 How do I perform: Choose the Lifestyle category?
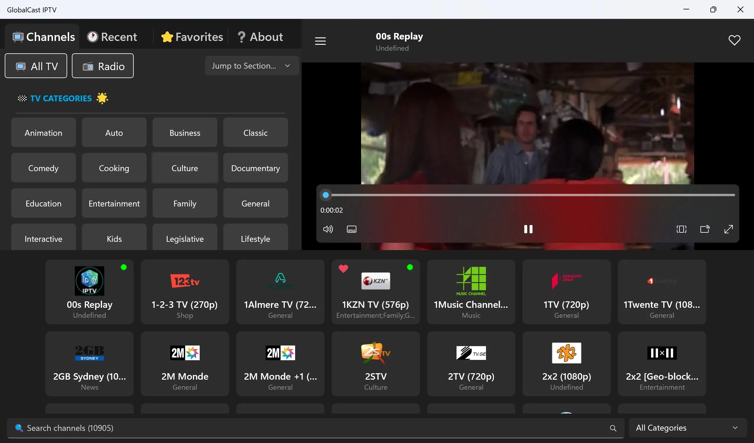click(255, 237)
